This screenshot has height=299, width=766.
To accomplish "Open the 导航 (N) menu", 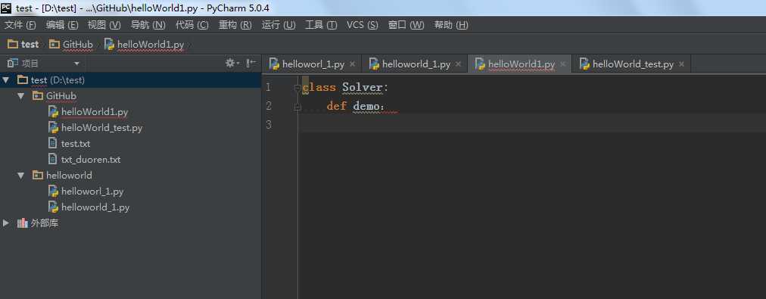I will pos(148,25).
